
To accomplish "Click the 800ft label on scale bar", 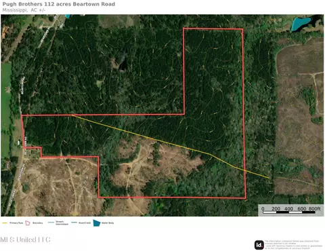I will tap(314, 208).
